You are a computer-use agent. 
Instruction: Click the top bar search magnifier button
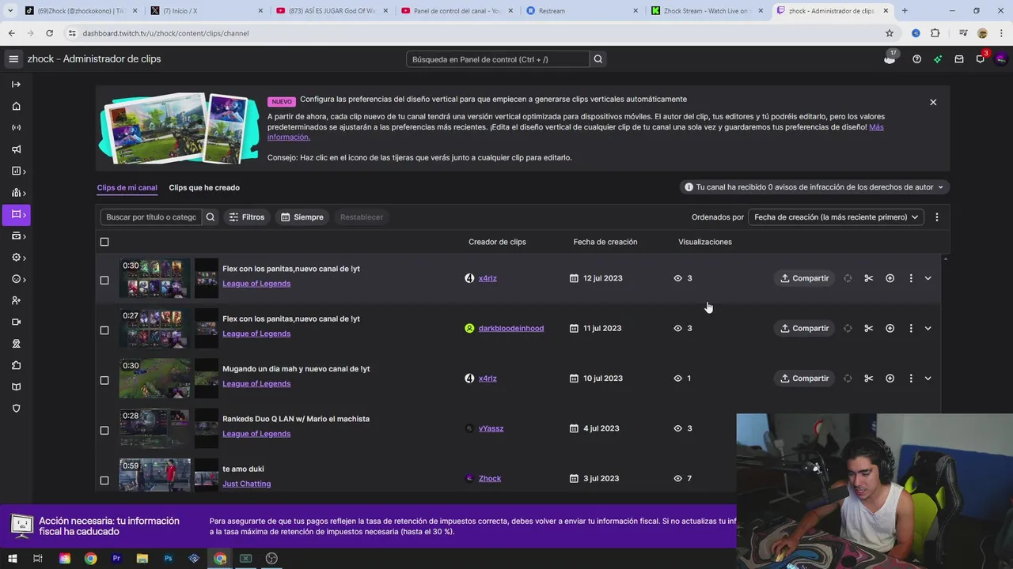[x=598, y=59]
